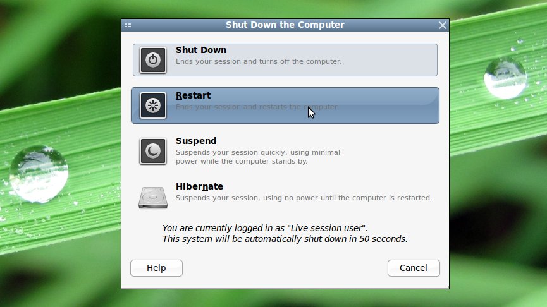This screenshot has width=547, height=307.
Task: Select the Shut Down option label
Action: (x=201, y=50)
